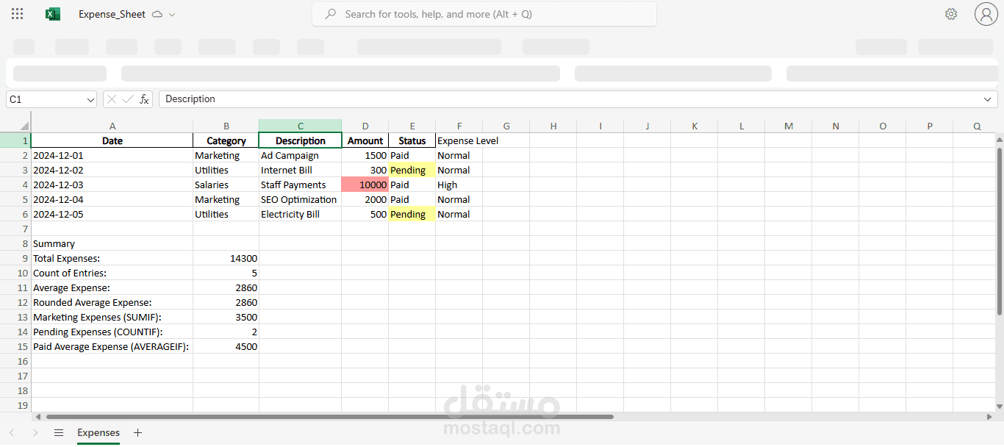Select row 4 header
The width and height of the screenshot is (1004, 447).
coord(15,185)
